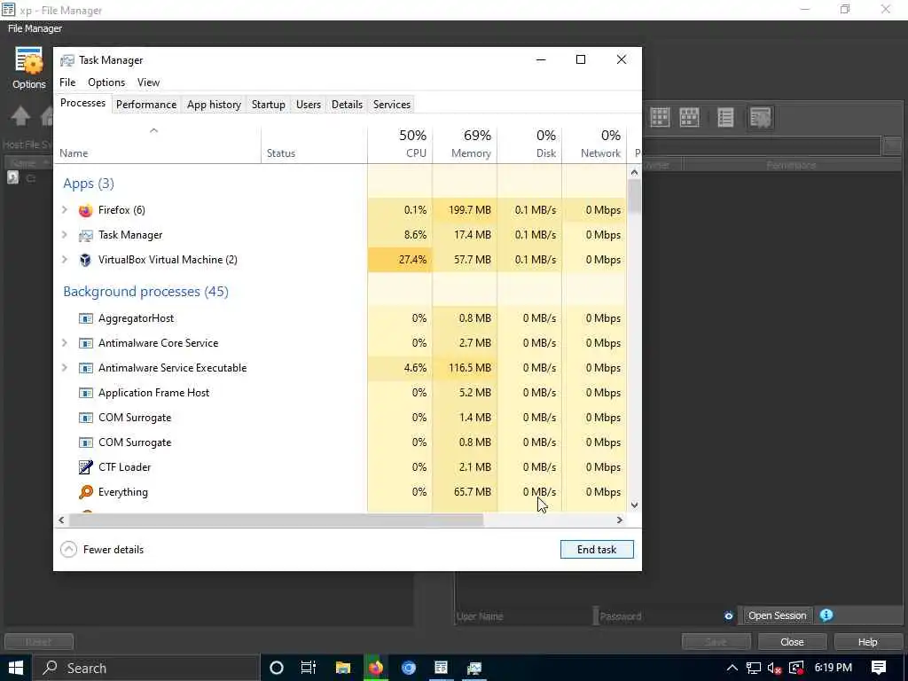
Task: Switch to Firefox from the taskbar
Action: tap(376, 668)
